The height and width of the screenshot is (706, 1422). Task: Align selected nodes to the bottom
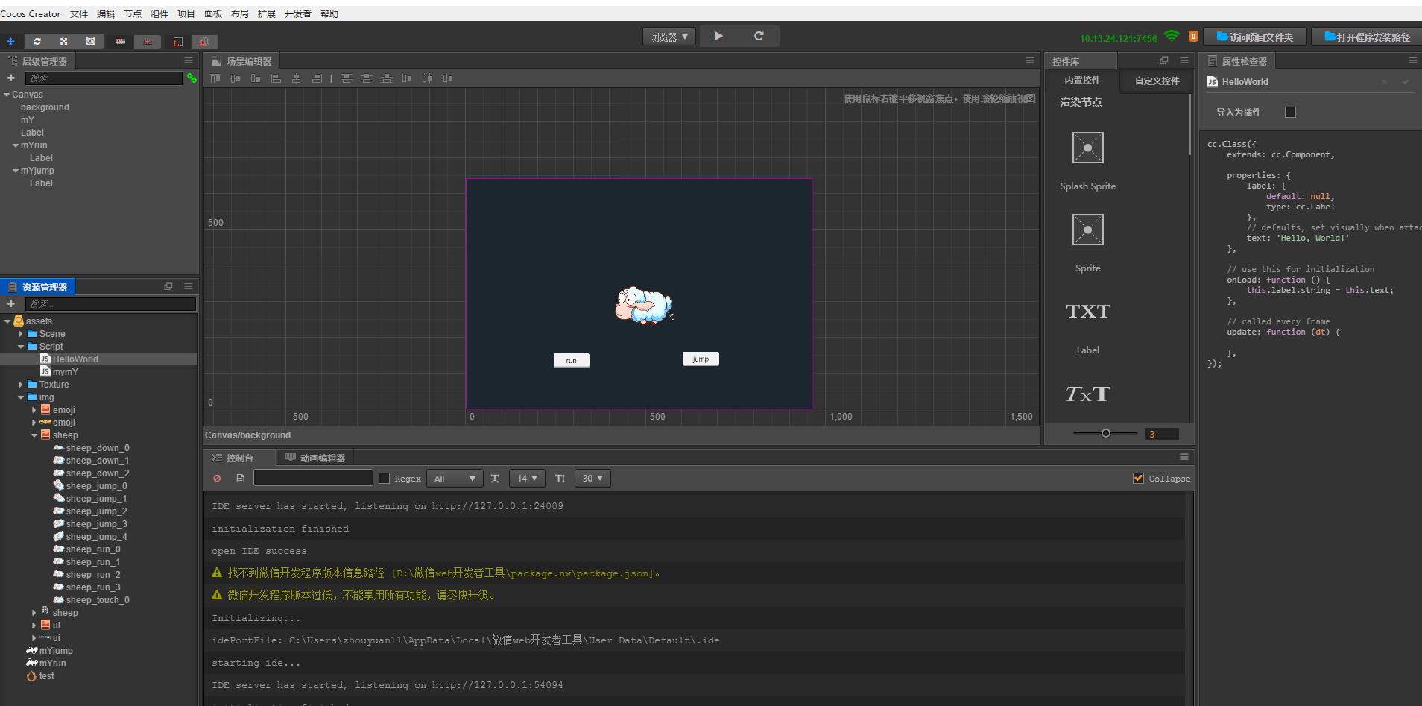click(x=256, y=78)
